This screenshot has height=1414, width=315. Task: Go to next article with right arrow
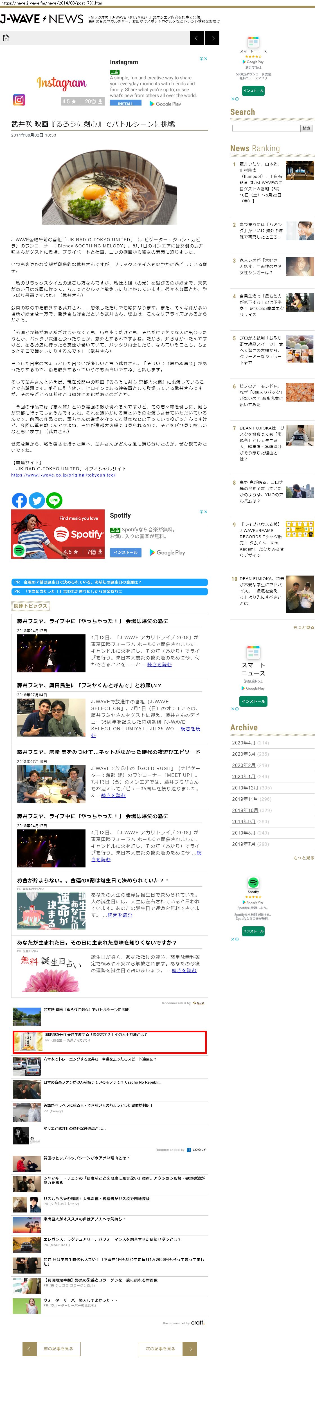tap(213, 38)
